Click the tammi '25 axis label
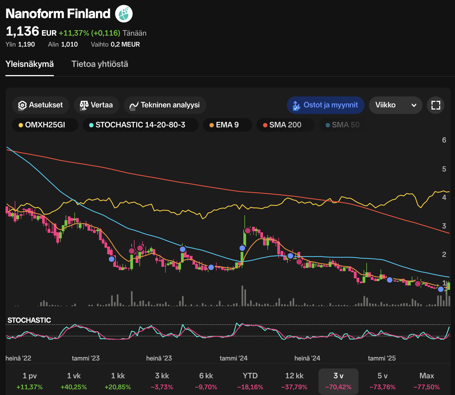The image size is (455, 395). coord(382,358)
